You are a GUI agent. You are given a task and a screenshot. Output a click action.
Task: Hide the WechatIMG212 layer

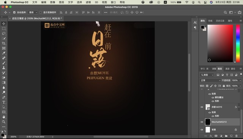[202, 122]
